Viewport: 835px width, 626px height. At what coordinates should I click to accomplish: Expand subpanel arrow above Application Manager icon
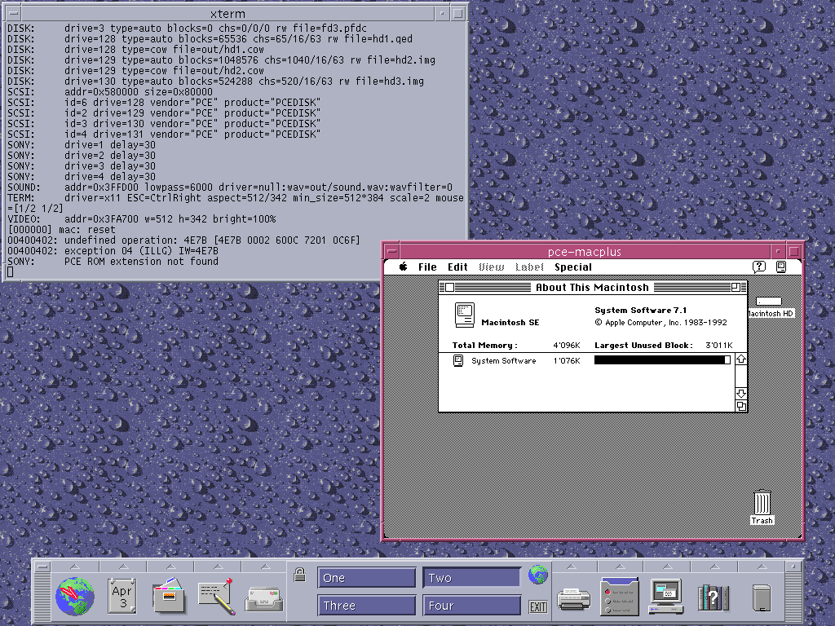tap(667, 566)
